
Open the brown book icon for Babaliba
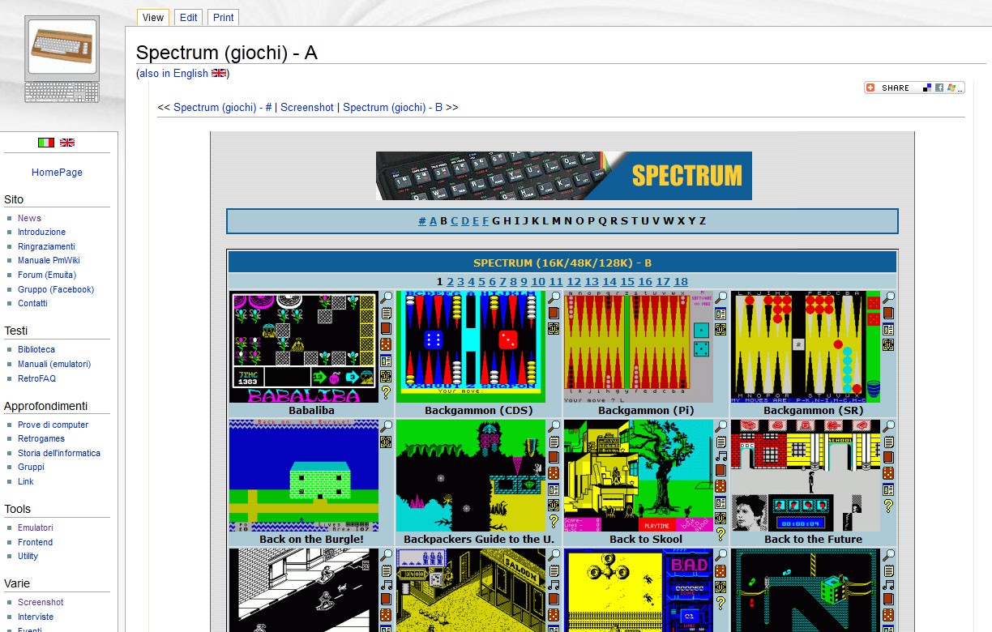(386, 329)
